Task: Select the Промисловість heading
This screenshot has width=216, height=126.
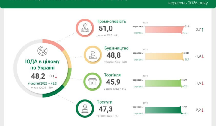Action: 111,22
